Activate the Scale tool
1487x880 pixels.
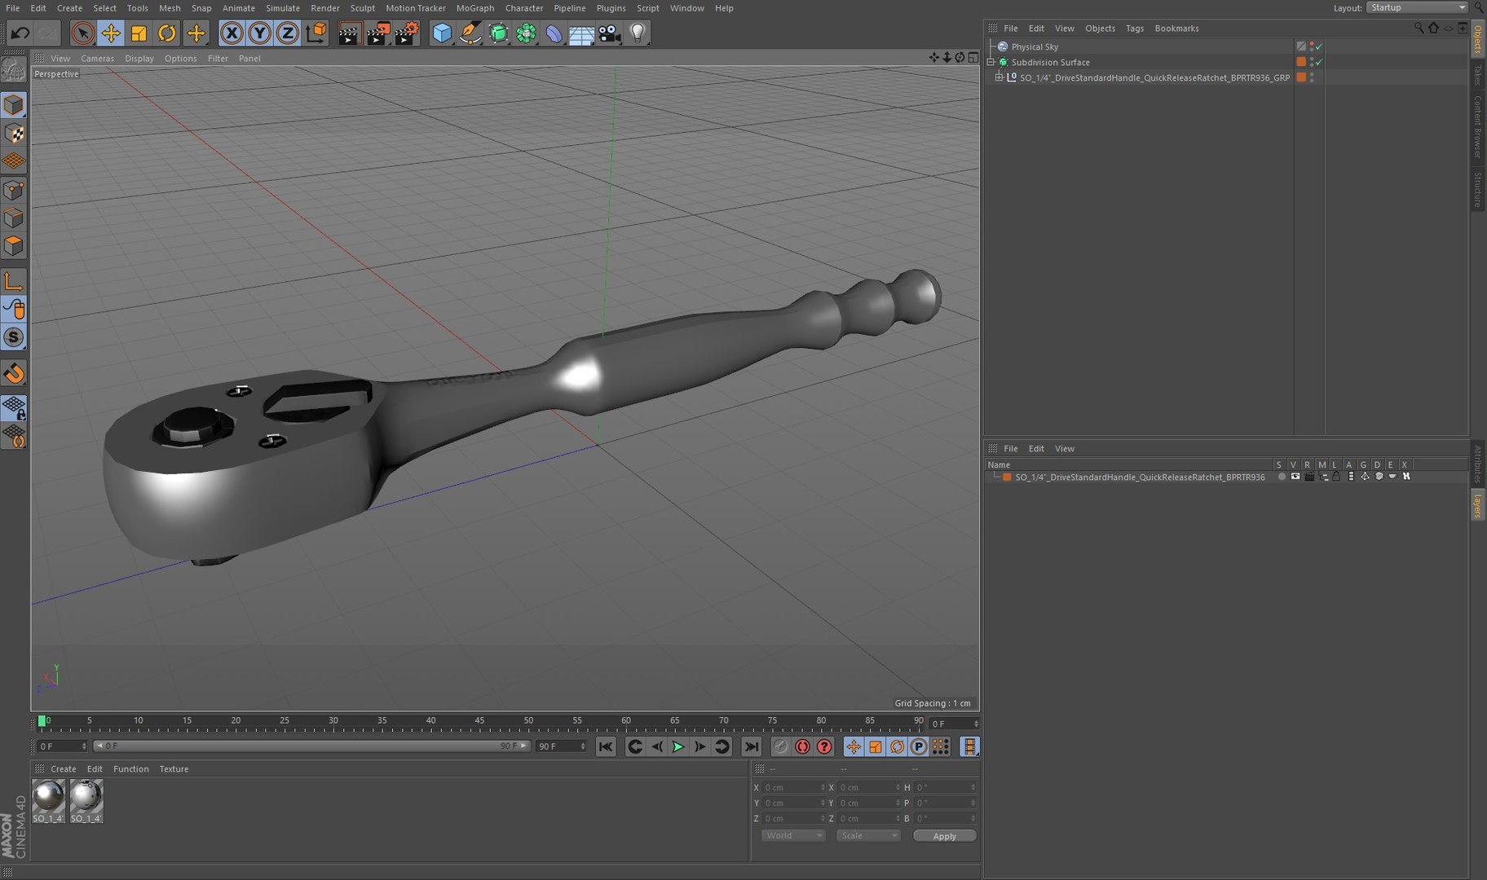[139, 33]
